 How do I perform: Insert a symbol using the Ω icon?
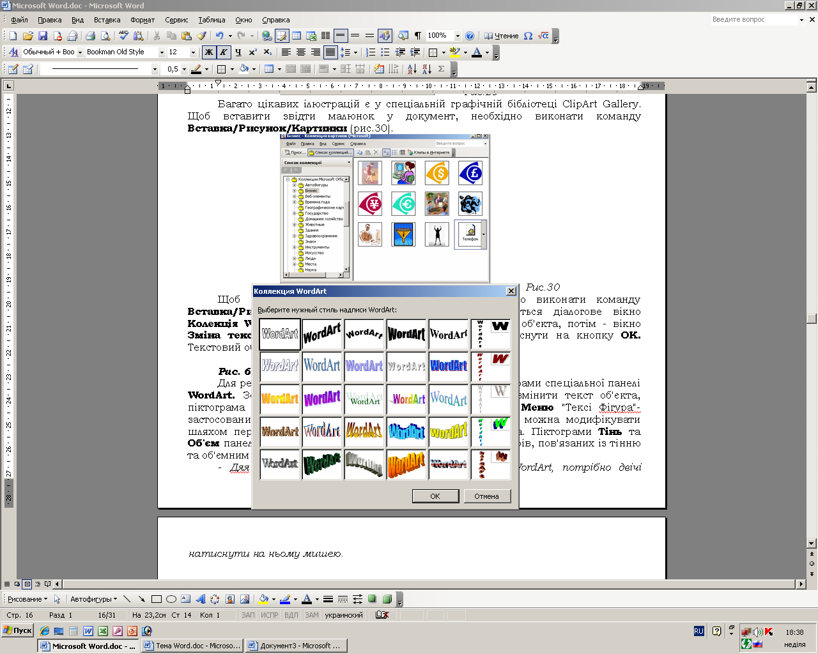point(528,36)
